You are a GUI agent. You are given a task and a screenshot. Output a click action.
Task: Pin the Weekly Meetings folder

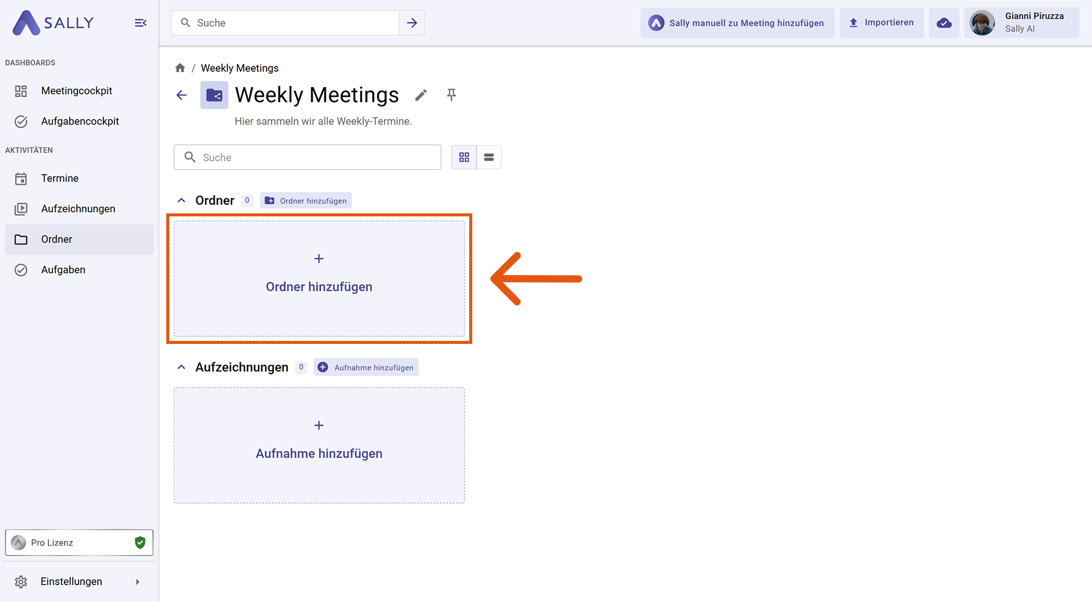[x=451, y=95]
